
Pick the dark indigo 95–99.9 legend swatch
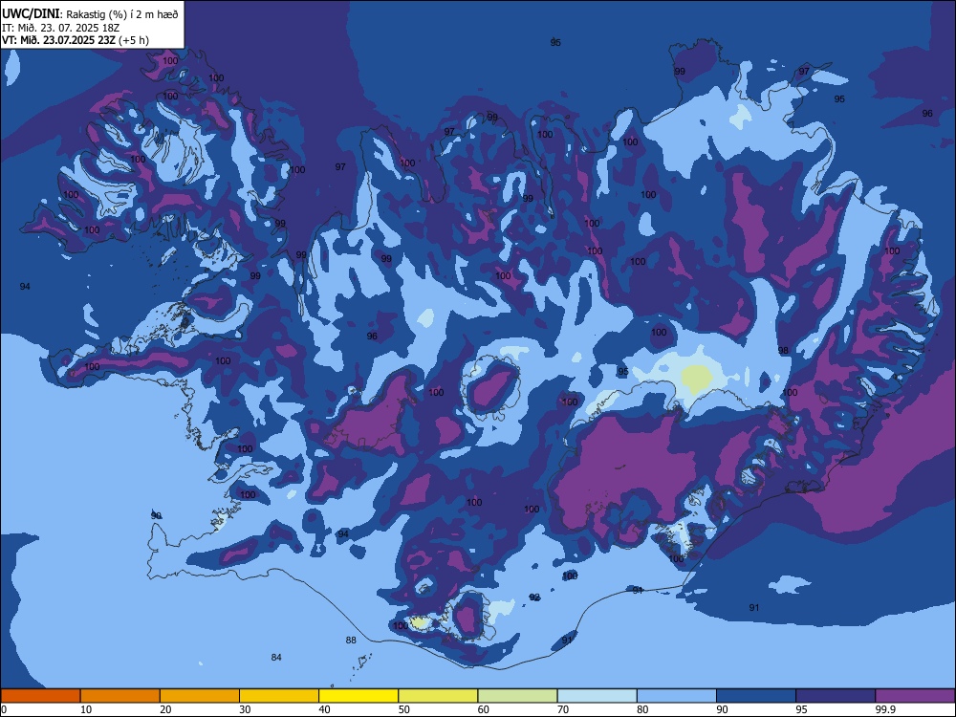click(836, 696)
